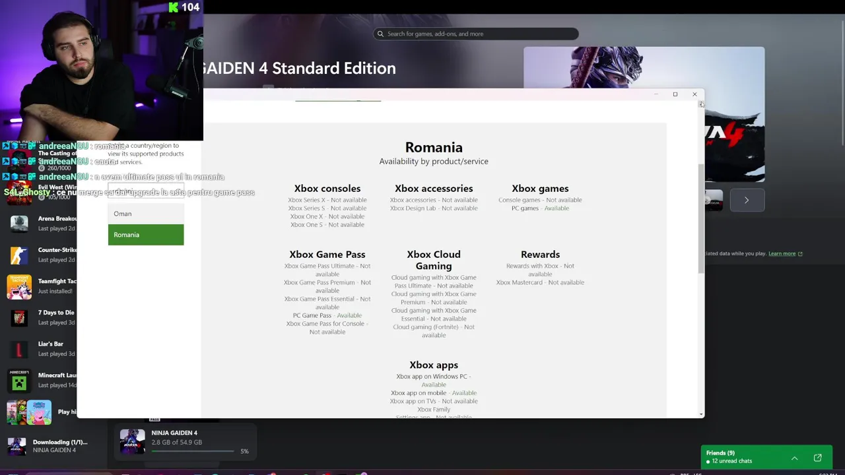Click the search magnifier icon
The height and width of the screenshot is (475, 845).
(380, 34)
